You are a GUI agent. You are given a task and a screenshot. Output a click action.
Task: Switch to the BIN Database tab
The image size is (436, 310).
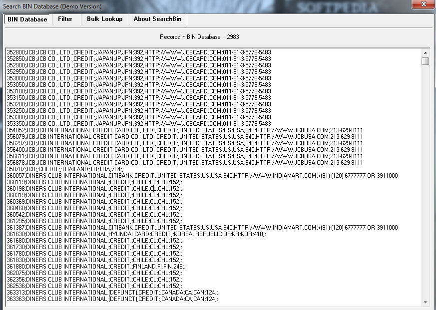tap(27, 19)
